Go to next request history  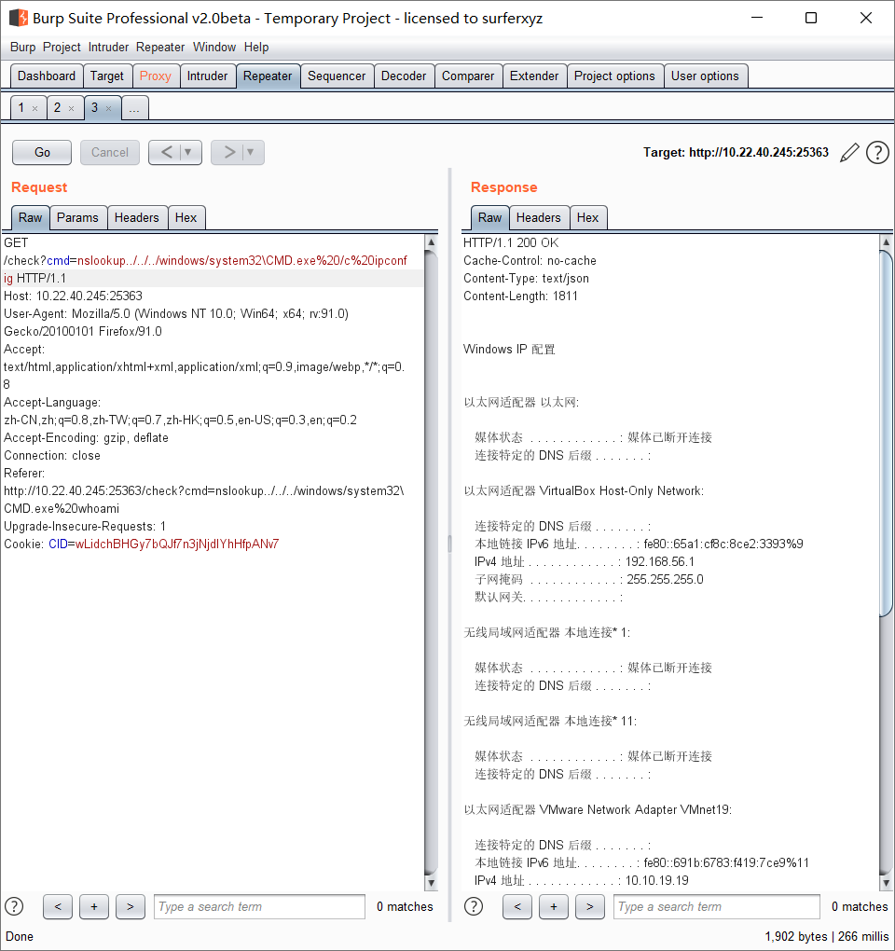(x=228, y=152)
